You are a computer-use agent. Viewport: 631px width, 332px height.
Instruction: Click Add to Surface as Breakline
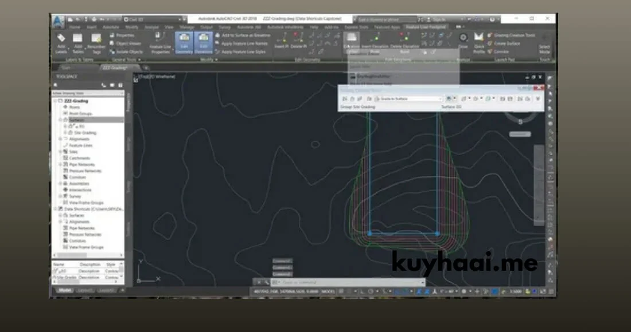[x=242, y=35]
